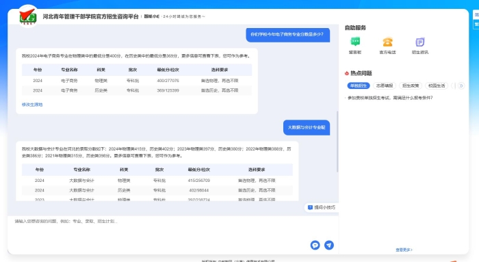
Task: Click the flame icon beside 热点问题
Action: tap(347, 73)
